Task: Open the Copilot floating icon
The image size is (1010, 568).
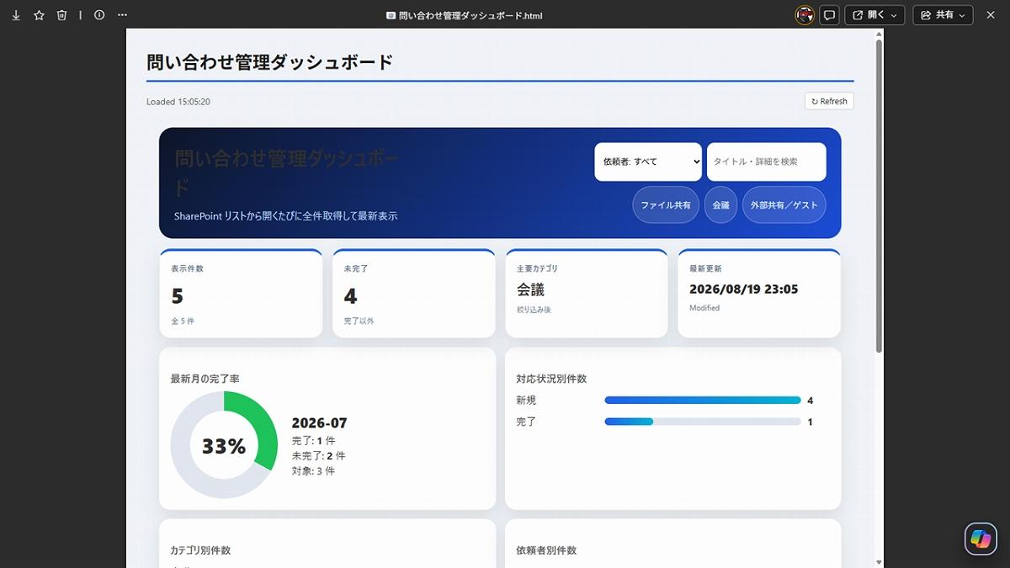Action: [981, 539]
